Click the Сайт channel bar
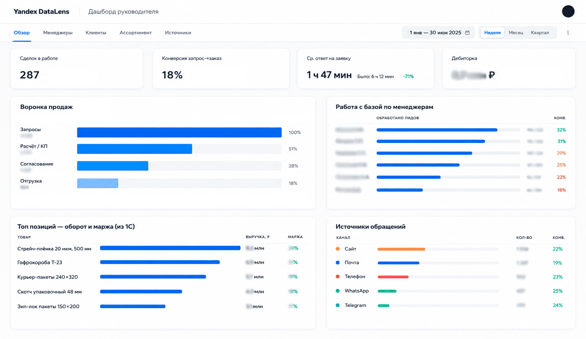This screenshot has height=339, width=586. (x=401, y=249)
